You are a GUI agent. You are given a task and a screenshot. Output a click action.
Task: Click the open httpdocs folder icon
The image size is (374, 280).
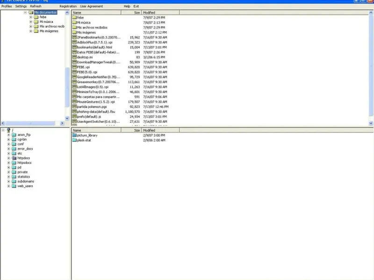pyautogui.click(x=14, y=158)
